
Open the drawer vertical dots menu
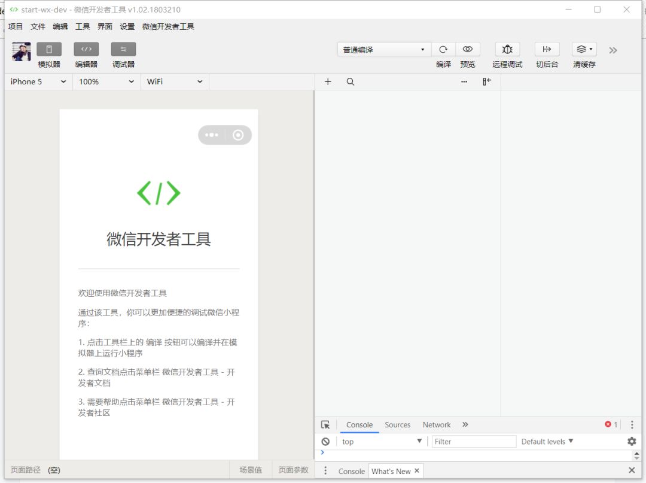point(325,470)
